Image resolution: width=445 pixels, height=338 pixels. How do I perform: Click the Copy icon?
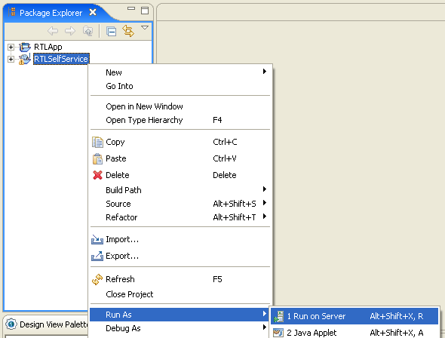(97, 142)
